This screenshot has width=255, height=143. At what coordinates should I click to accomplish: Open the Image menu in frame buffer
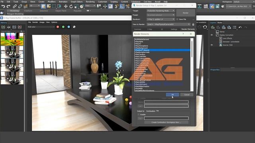click(42, 22)
